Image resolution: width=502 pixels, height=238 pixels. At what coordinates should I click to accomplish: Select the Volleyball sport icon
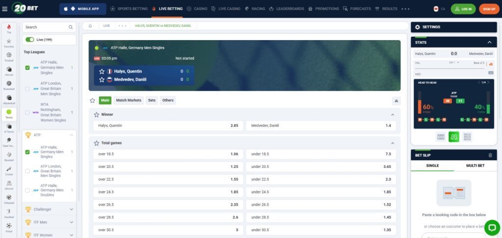pyautogui.click(x=9, y=197)
